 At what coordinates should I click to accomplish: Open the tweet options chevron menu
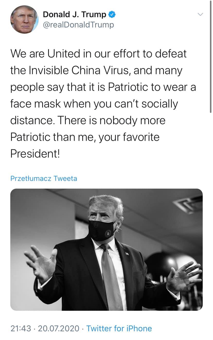(x=200, y=14)
